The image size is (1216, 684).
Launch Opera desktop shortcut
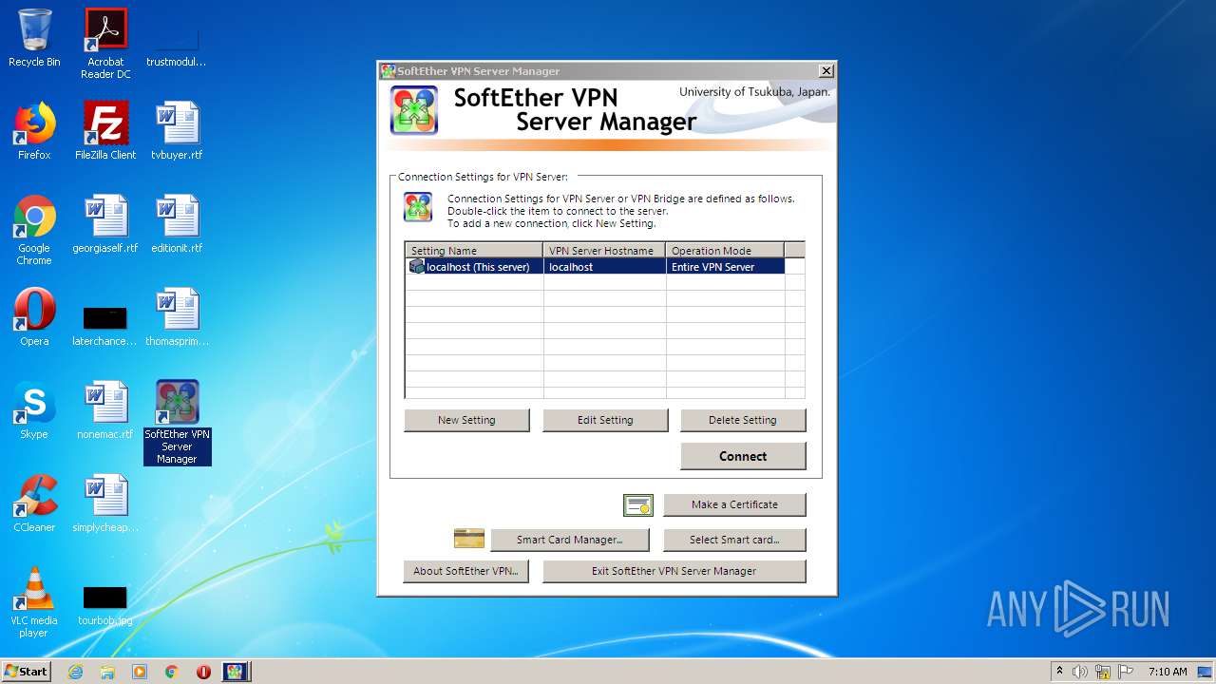point(34,317)
